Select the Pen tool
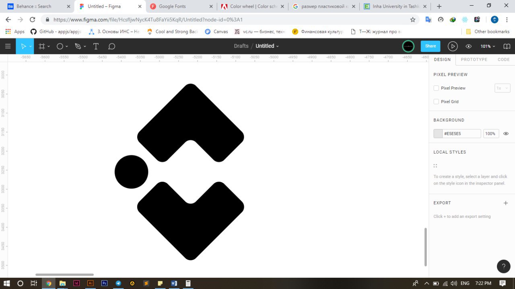The height and width of the screenshot is (289, 515). [78, 46]
